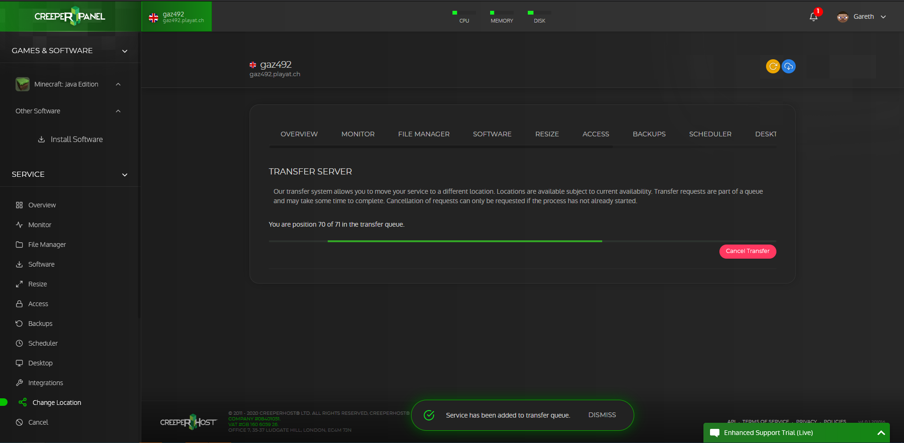The width and height of the screenshot is (904, 443).
Task: Open File Manager in the sidebar
Action: [x=47, y=245]
